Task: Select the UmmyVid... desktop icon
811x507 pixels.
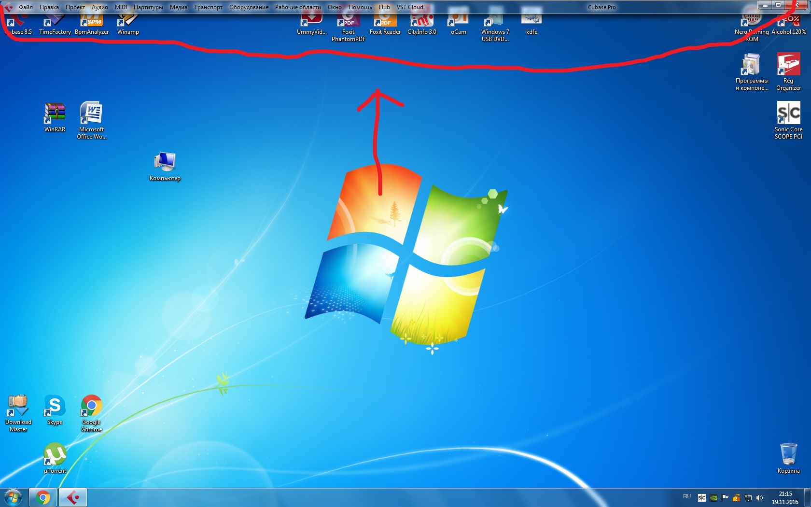Action: click(311, 25)
